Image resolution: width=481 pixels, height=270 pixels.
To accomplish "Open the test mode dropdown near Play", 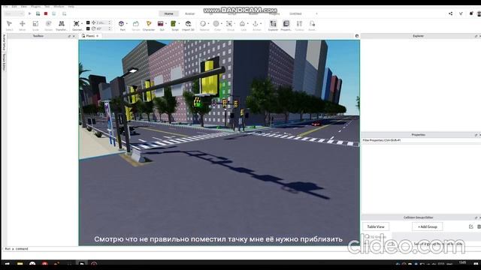I will (x=14, y=13).
